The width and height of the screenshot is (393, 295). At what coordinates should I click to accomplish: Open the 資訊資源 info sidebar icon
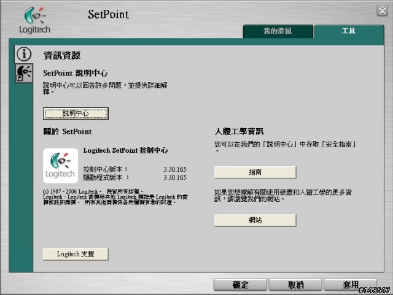24,54
